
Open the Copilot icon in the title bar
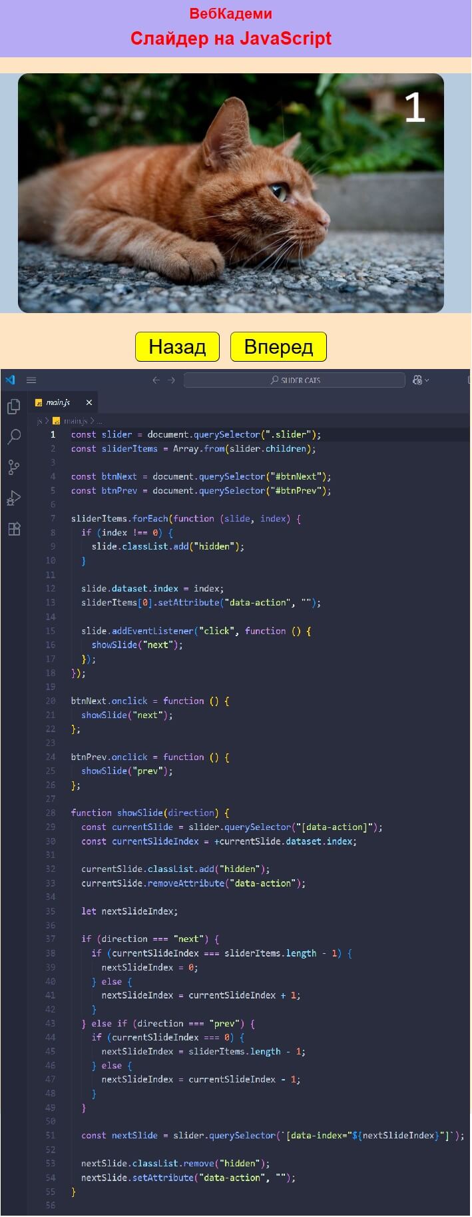[x=417, y=380]
